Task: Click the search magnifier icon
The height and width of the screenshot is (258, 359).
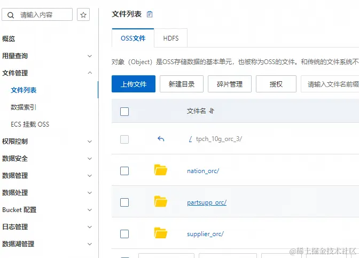Action: pyautogui.click(x=11, y=15)
